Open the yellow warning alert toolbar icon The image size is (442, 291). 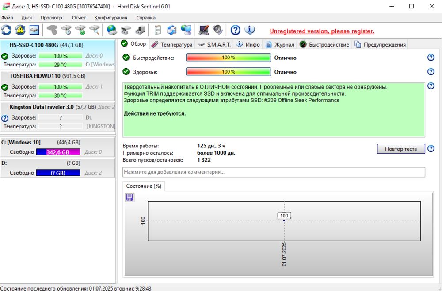[20, 30]
